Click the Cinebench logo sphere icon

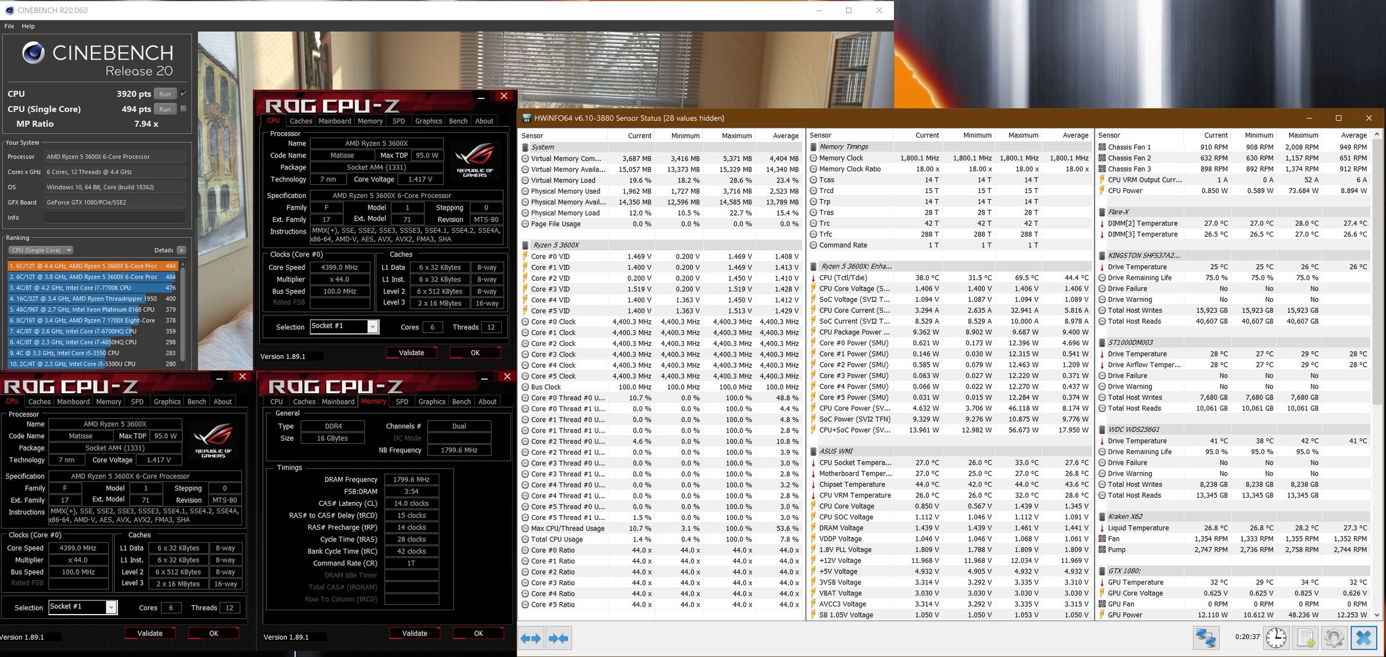[x=33, y=53]
